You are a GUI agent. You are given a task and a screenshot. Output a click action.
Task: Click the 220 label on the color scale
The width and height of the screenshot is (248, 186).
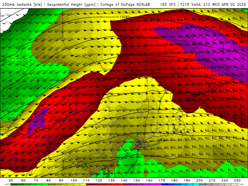[224, 180]
